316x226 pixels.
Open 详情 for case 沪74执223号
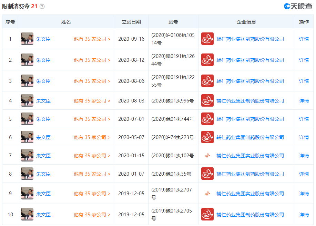(x=304, y=137)
